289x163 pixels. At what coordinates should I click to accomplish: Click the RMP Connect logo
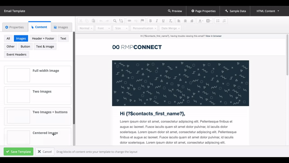click(x=137, y=47)
